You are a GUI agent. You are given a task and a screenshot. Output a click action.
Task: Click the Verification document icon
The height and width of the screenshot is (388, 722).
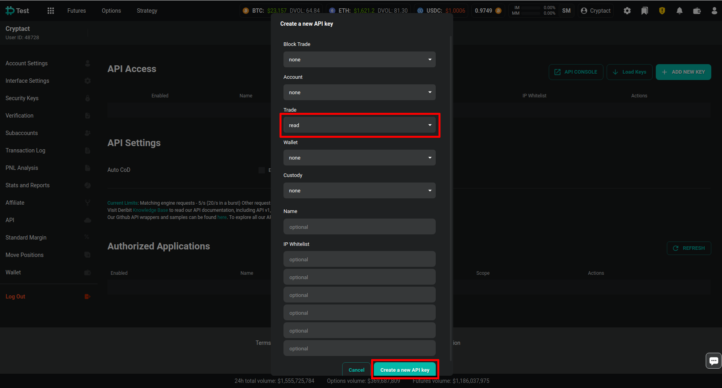pos(88,116)
